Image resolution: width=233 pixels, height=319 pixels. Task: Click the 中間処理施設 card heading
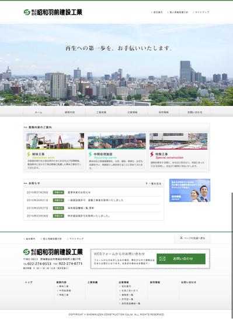[x=103, y=154]
